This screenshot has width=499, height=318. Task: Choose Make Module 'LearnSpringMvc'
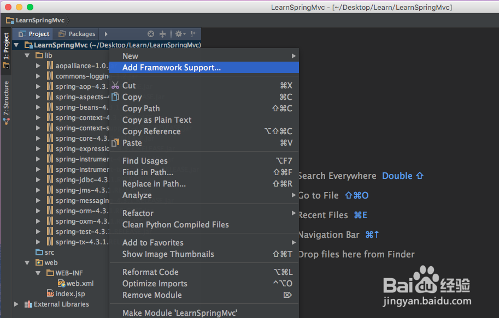click(204, 313)
